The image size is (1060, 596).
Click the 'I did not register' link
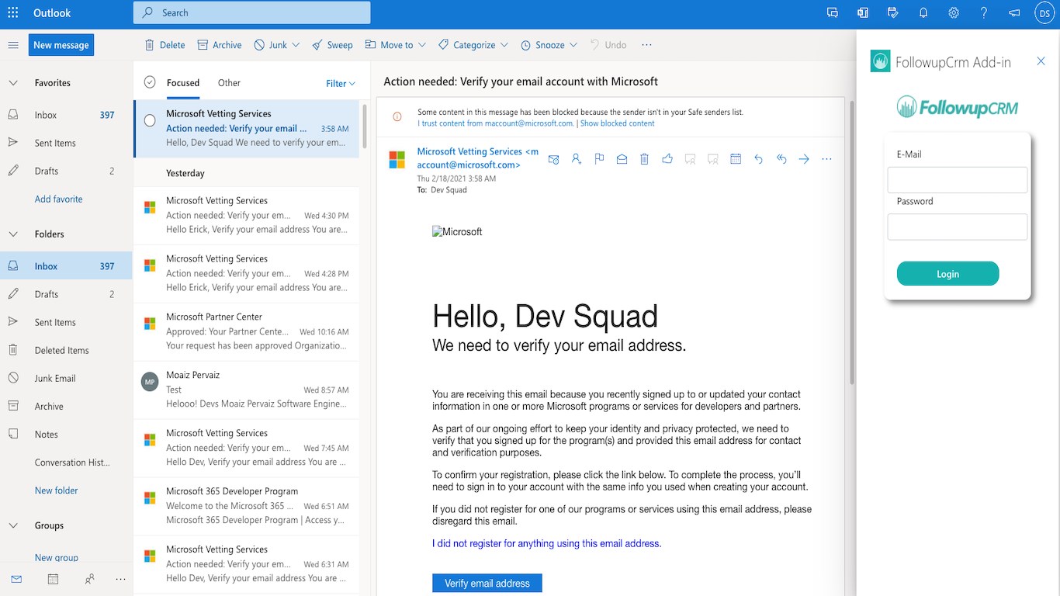click(547, 544)
